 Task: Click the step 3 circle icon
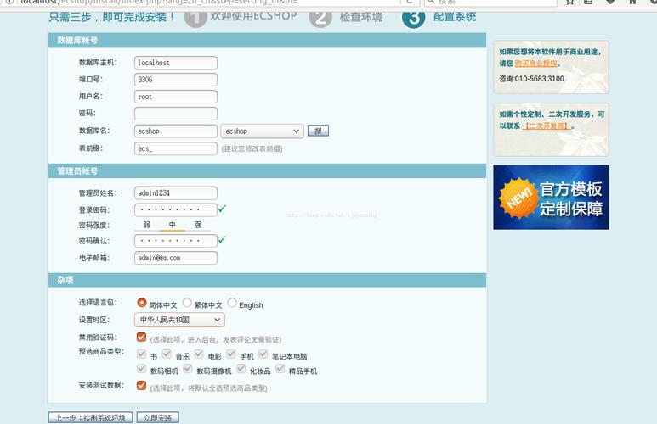(414, 18)
